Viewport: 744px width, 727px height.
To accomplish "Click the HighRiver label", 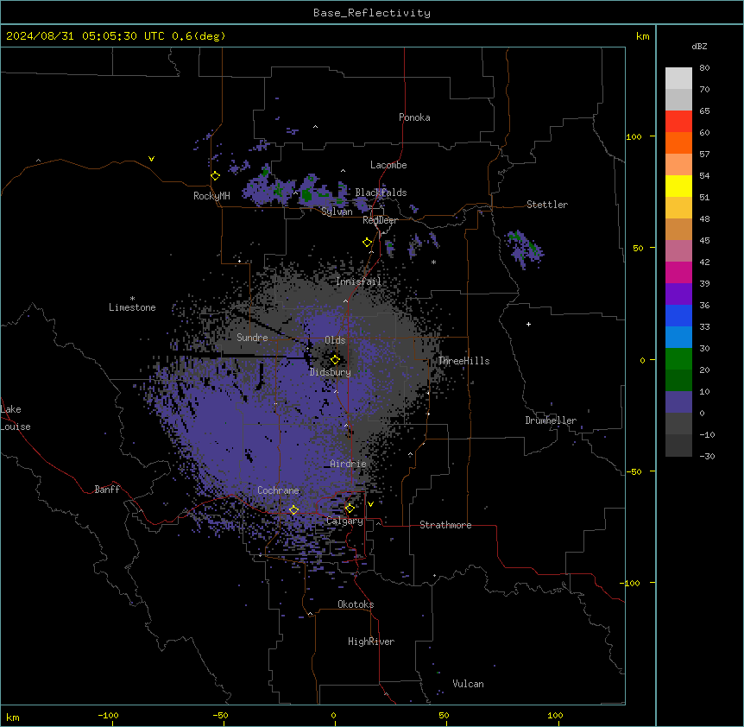I will (371, 642).
